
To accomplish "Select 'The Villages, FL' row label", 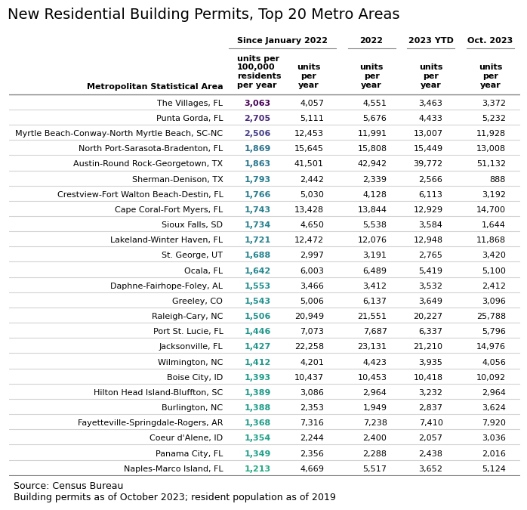I will (190, 103).
